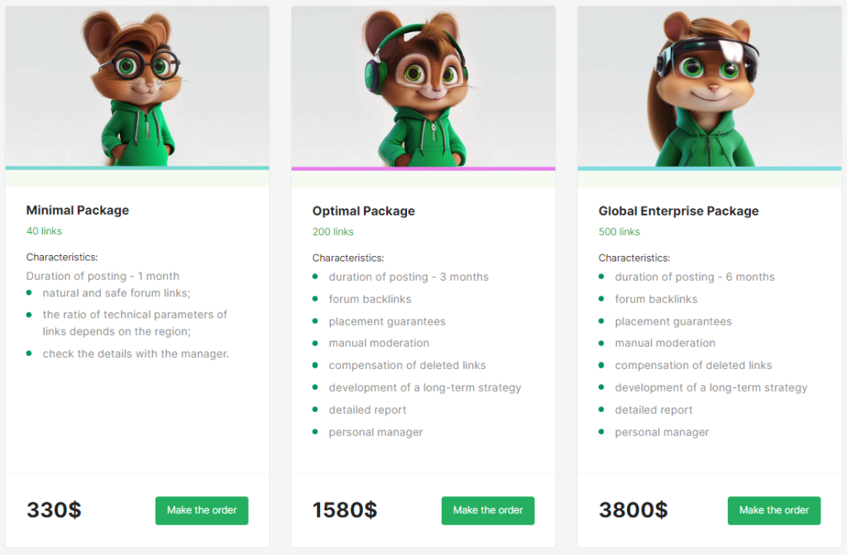
Task: Click the 3800$ price
Action: pyautogui.click(x=633, y=510)
